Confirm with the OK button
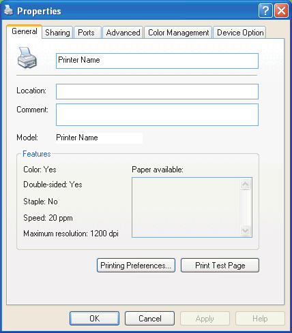 click(94, 318)
